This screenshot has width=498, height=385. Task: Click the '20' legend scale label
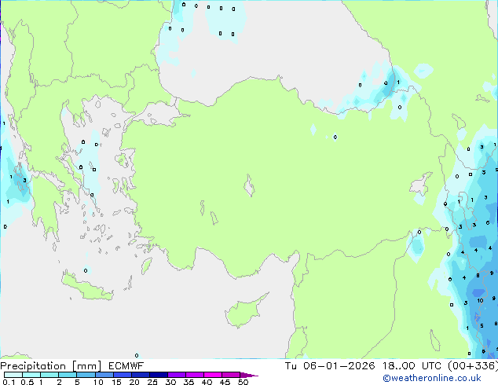pyautogui.click(x=134, y=382)
